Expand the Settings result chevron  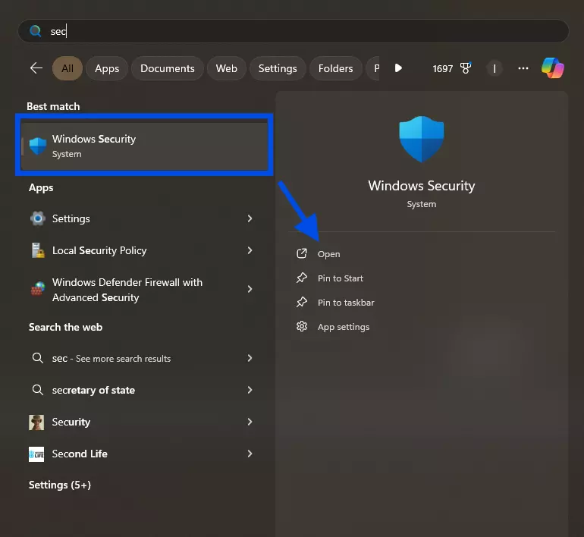pos(250,218)
